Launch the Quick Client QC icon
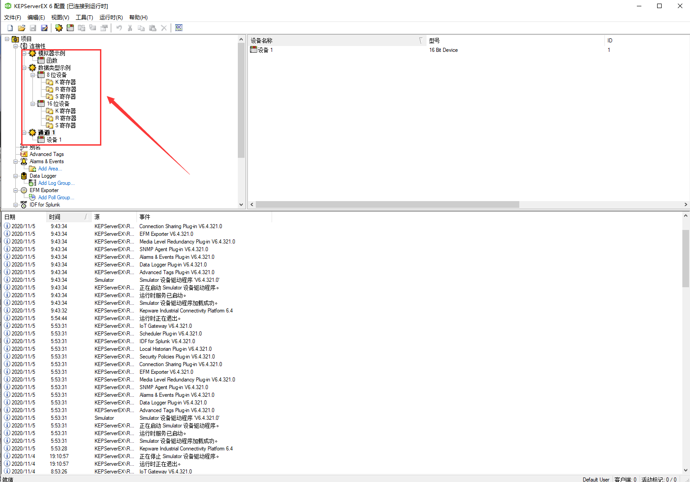690x482 pixels. 179,28
